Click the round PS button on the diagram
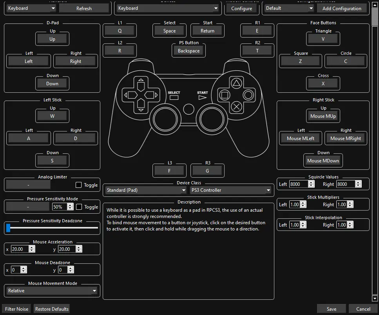 click(x=189, y=109)
